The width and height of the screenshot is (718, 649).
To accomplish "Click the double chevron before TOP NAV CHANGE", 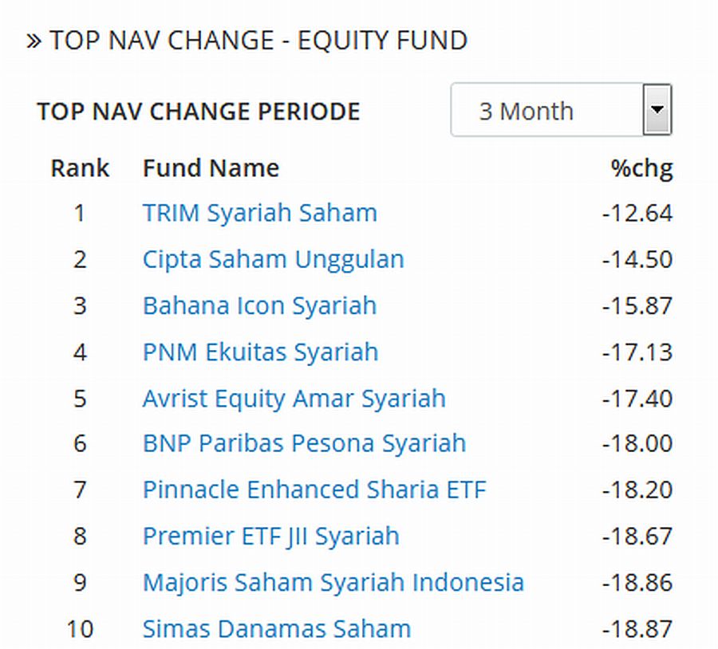I will pos(34,41).
